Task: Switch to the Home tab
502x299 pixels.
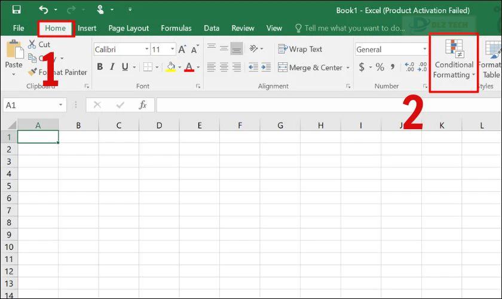Action: pos(56,28)
